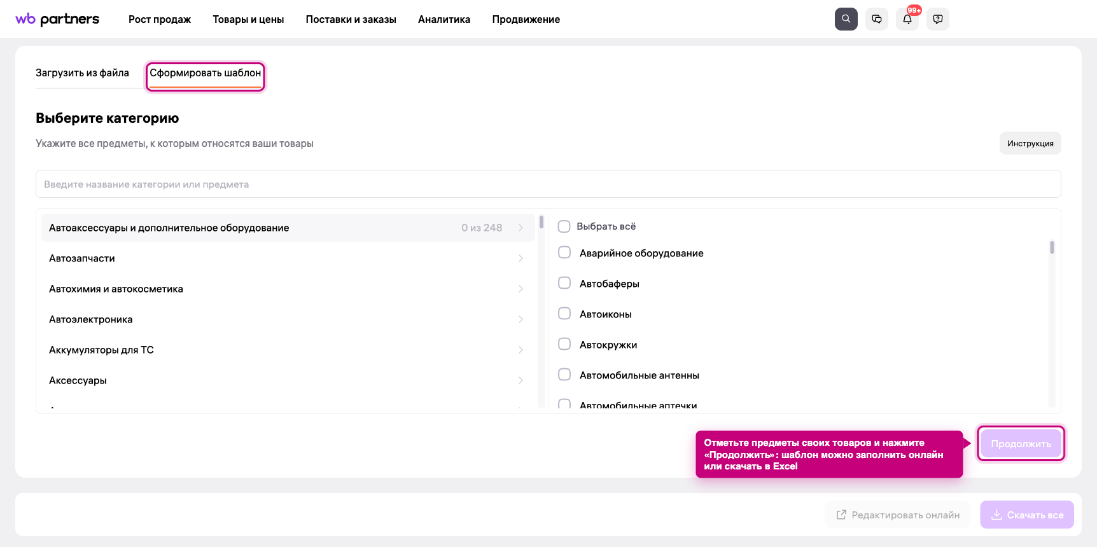Open the Инструкция button

pos(1030,143)
